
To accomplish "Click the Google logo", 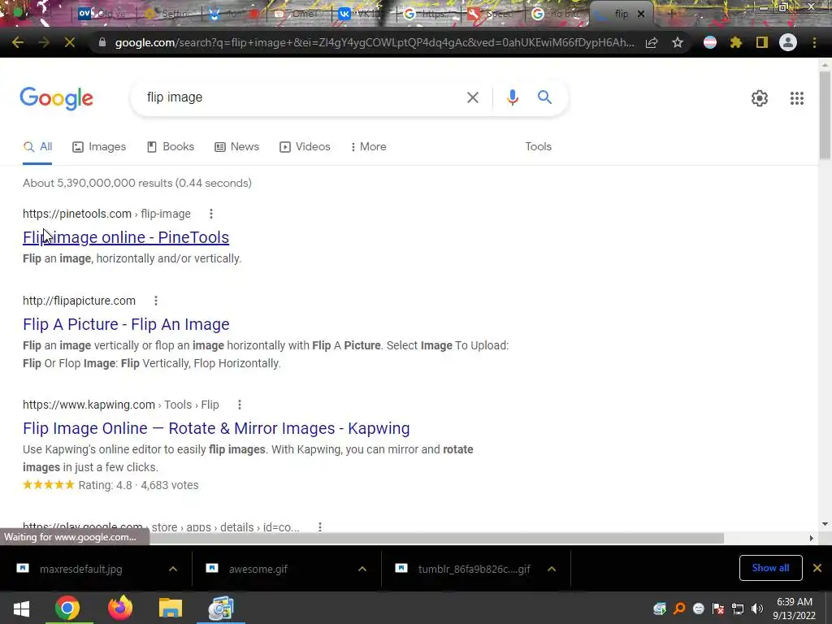I will click(x=56, y=98).
